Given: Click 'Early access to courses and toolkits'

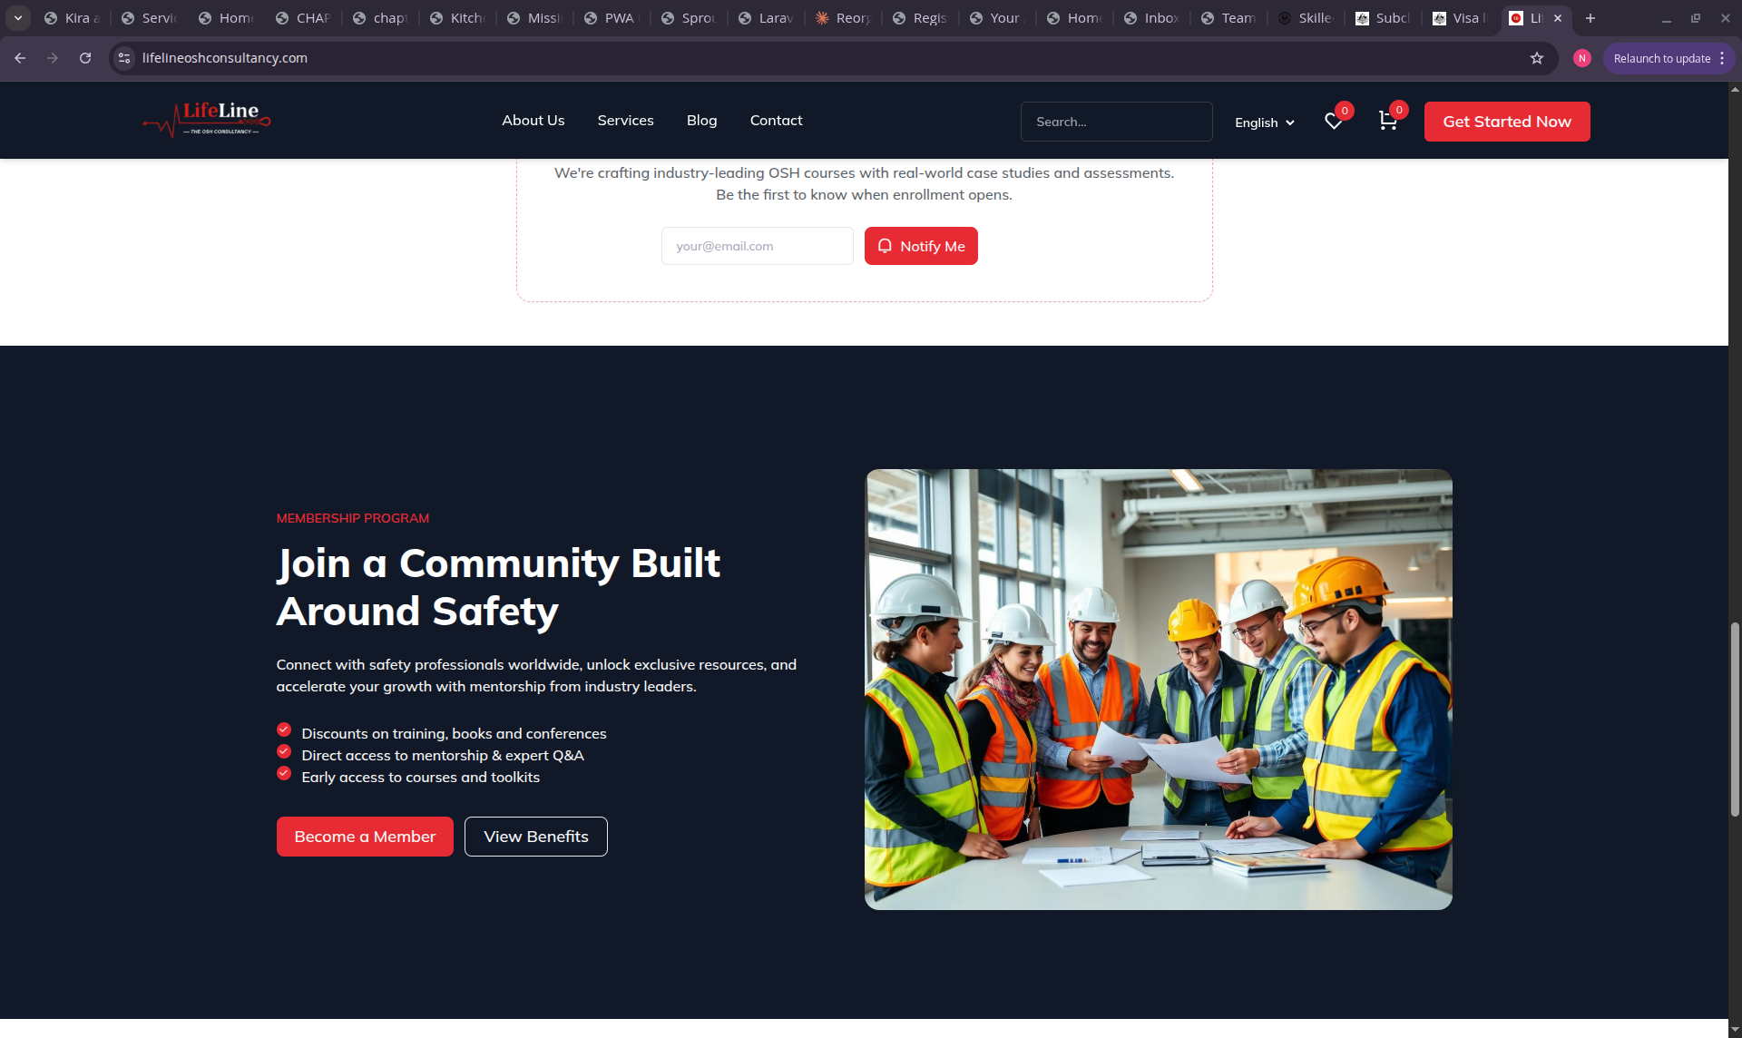Looking at the screenshot, I should pyautogui.click(x=420, y=777).
